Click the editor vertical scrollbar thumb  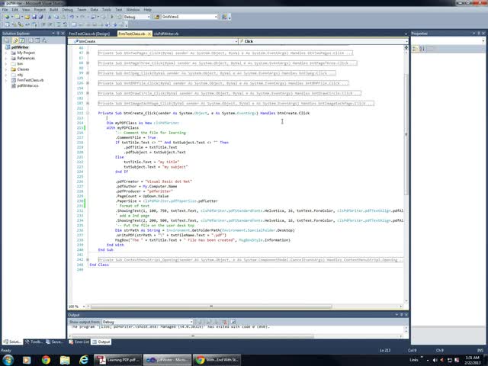(x=406, y=134)
